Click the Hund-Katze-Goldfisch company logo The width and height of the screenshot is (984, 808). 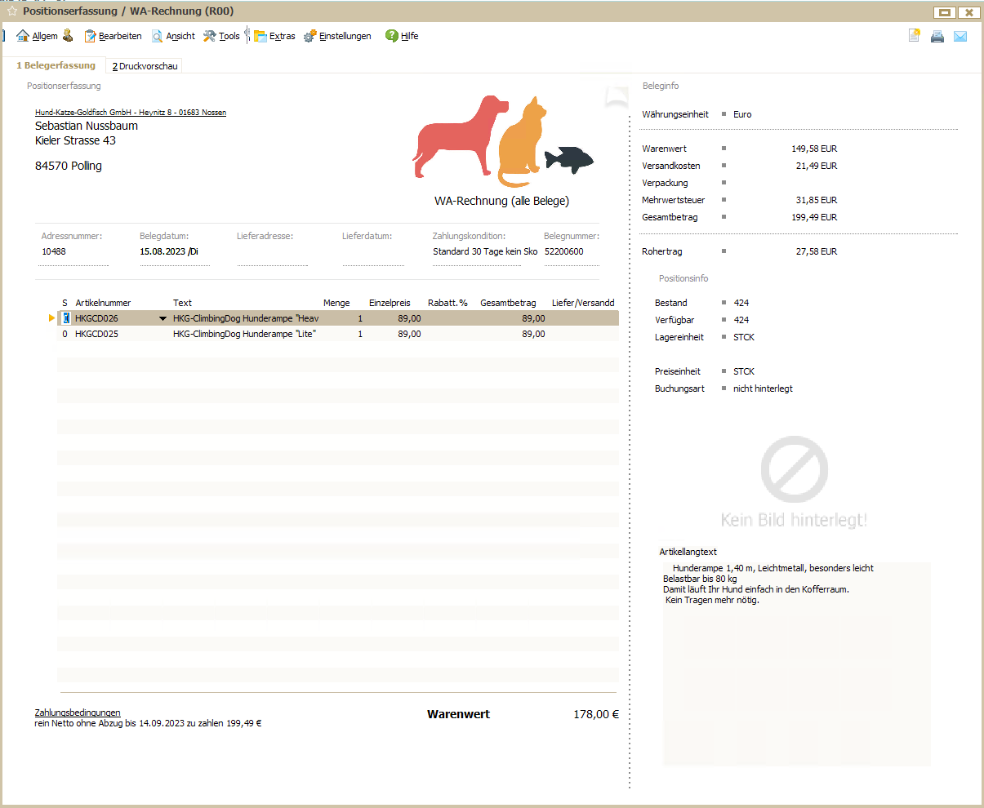point(503,141)
